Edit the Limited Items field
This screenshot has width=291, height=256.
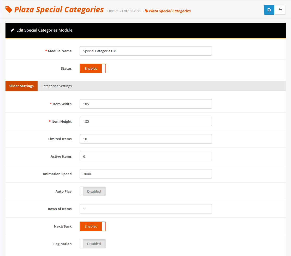coord(146,139)
